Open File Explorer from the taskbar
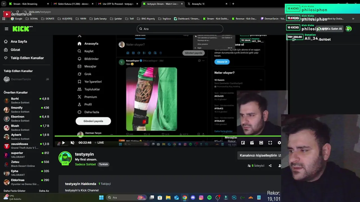Viewport: 360px width, 202px height. 168,198
